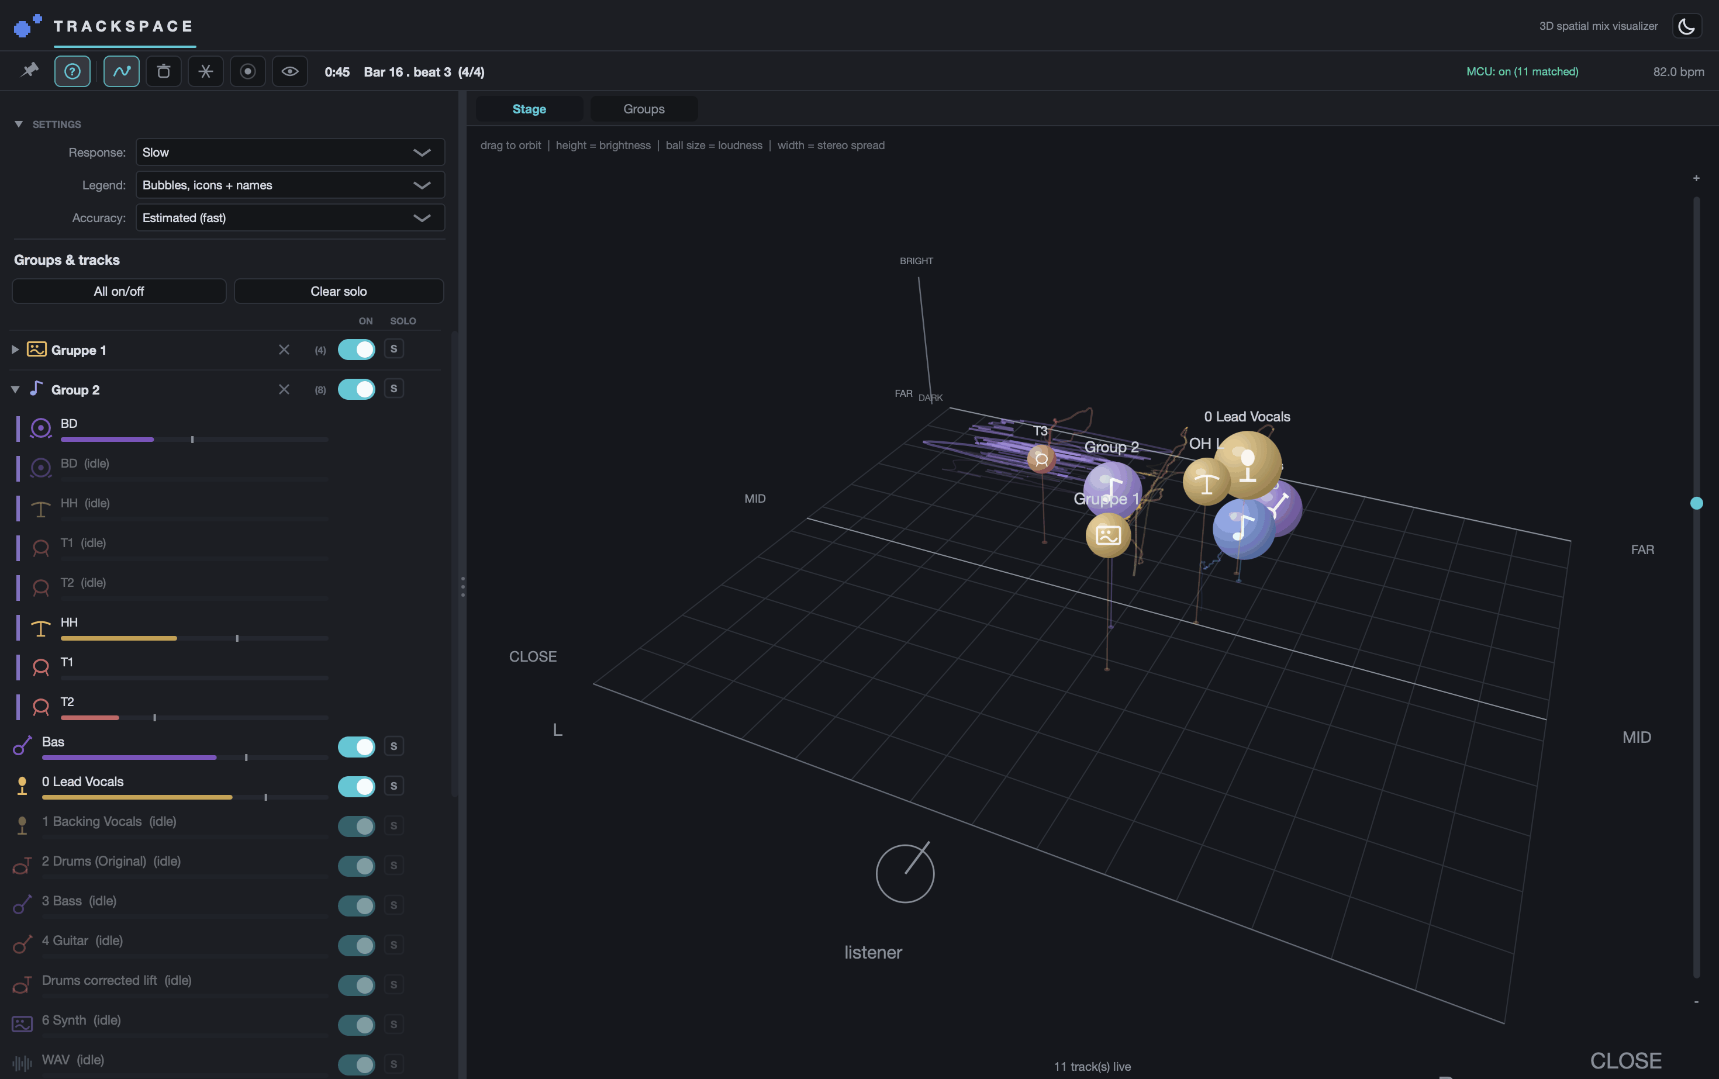Click the Bas guitar icon
Viewport: 1719px width, 1079px height.
[22, 746]
